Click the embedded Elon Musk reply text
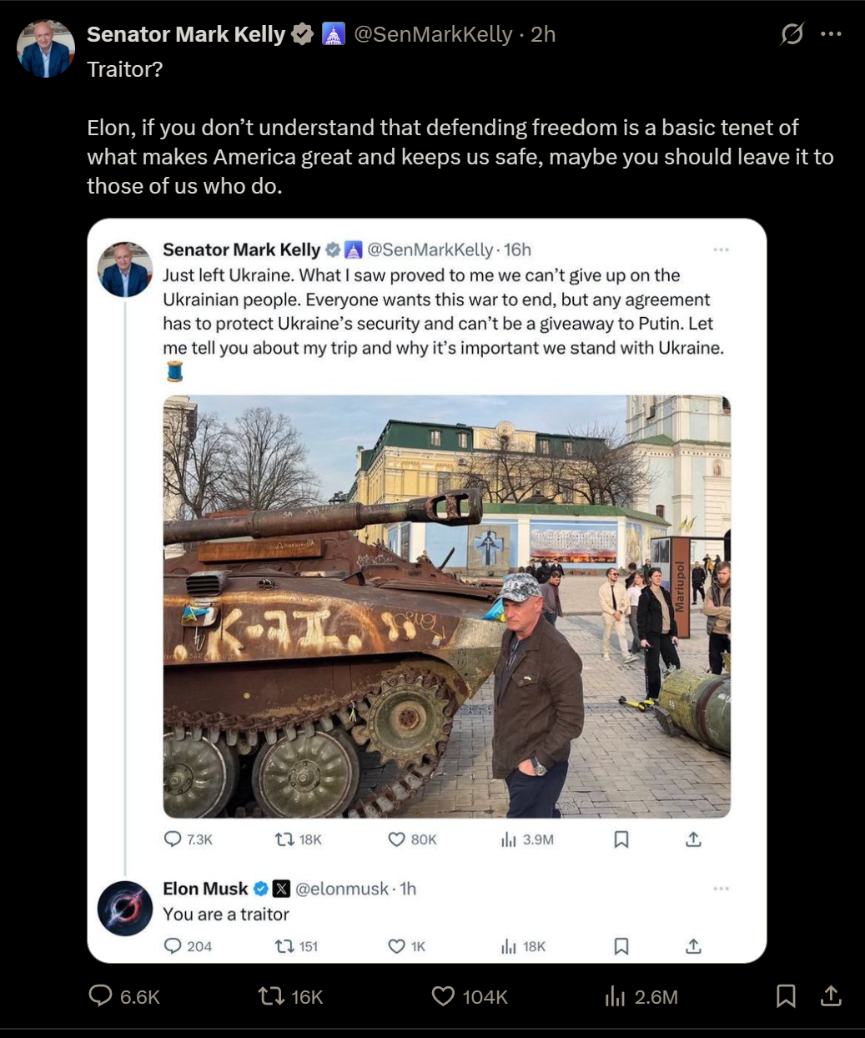The width and height of the screenshot is (865, 1038). [226, 915]
